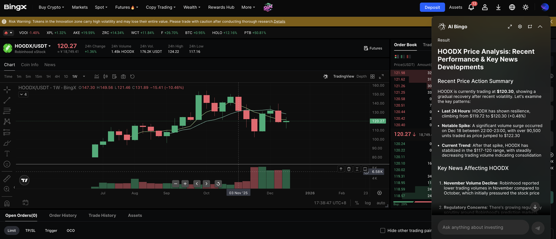Open the Futures dropdown menu

tap(125, 7)
